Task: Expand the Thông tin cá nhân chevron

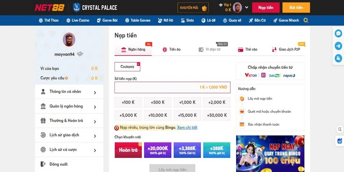Action: 95,92
